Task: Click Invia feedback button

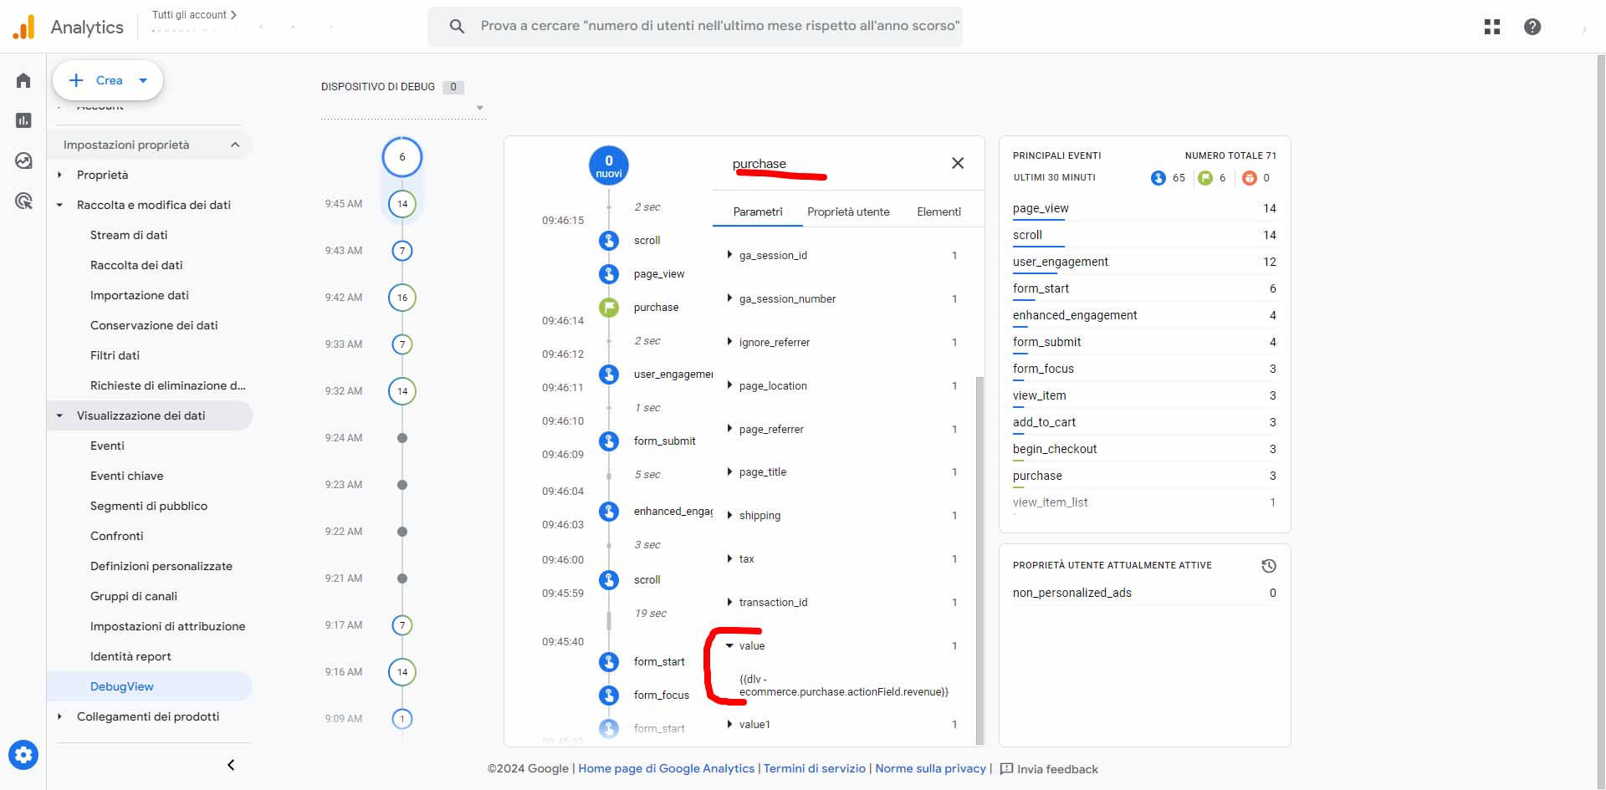Action: coord(1049,768)
